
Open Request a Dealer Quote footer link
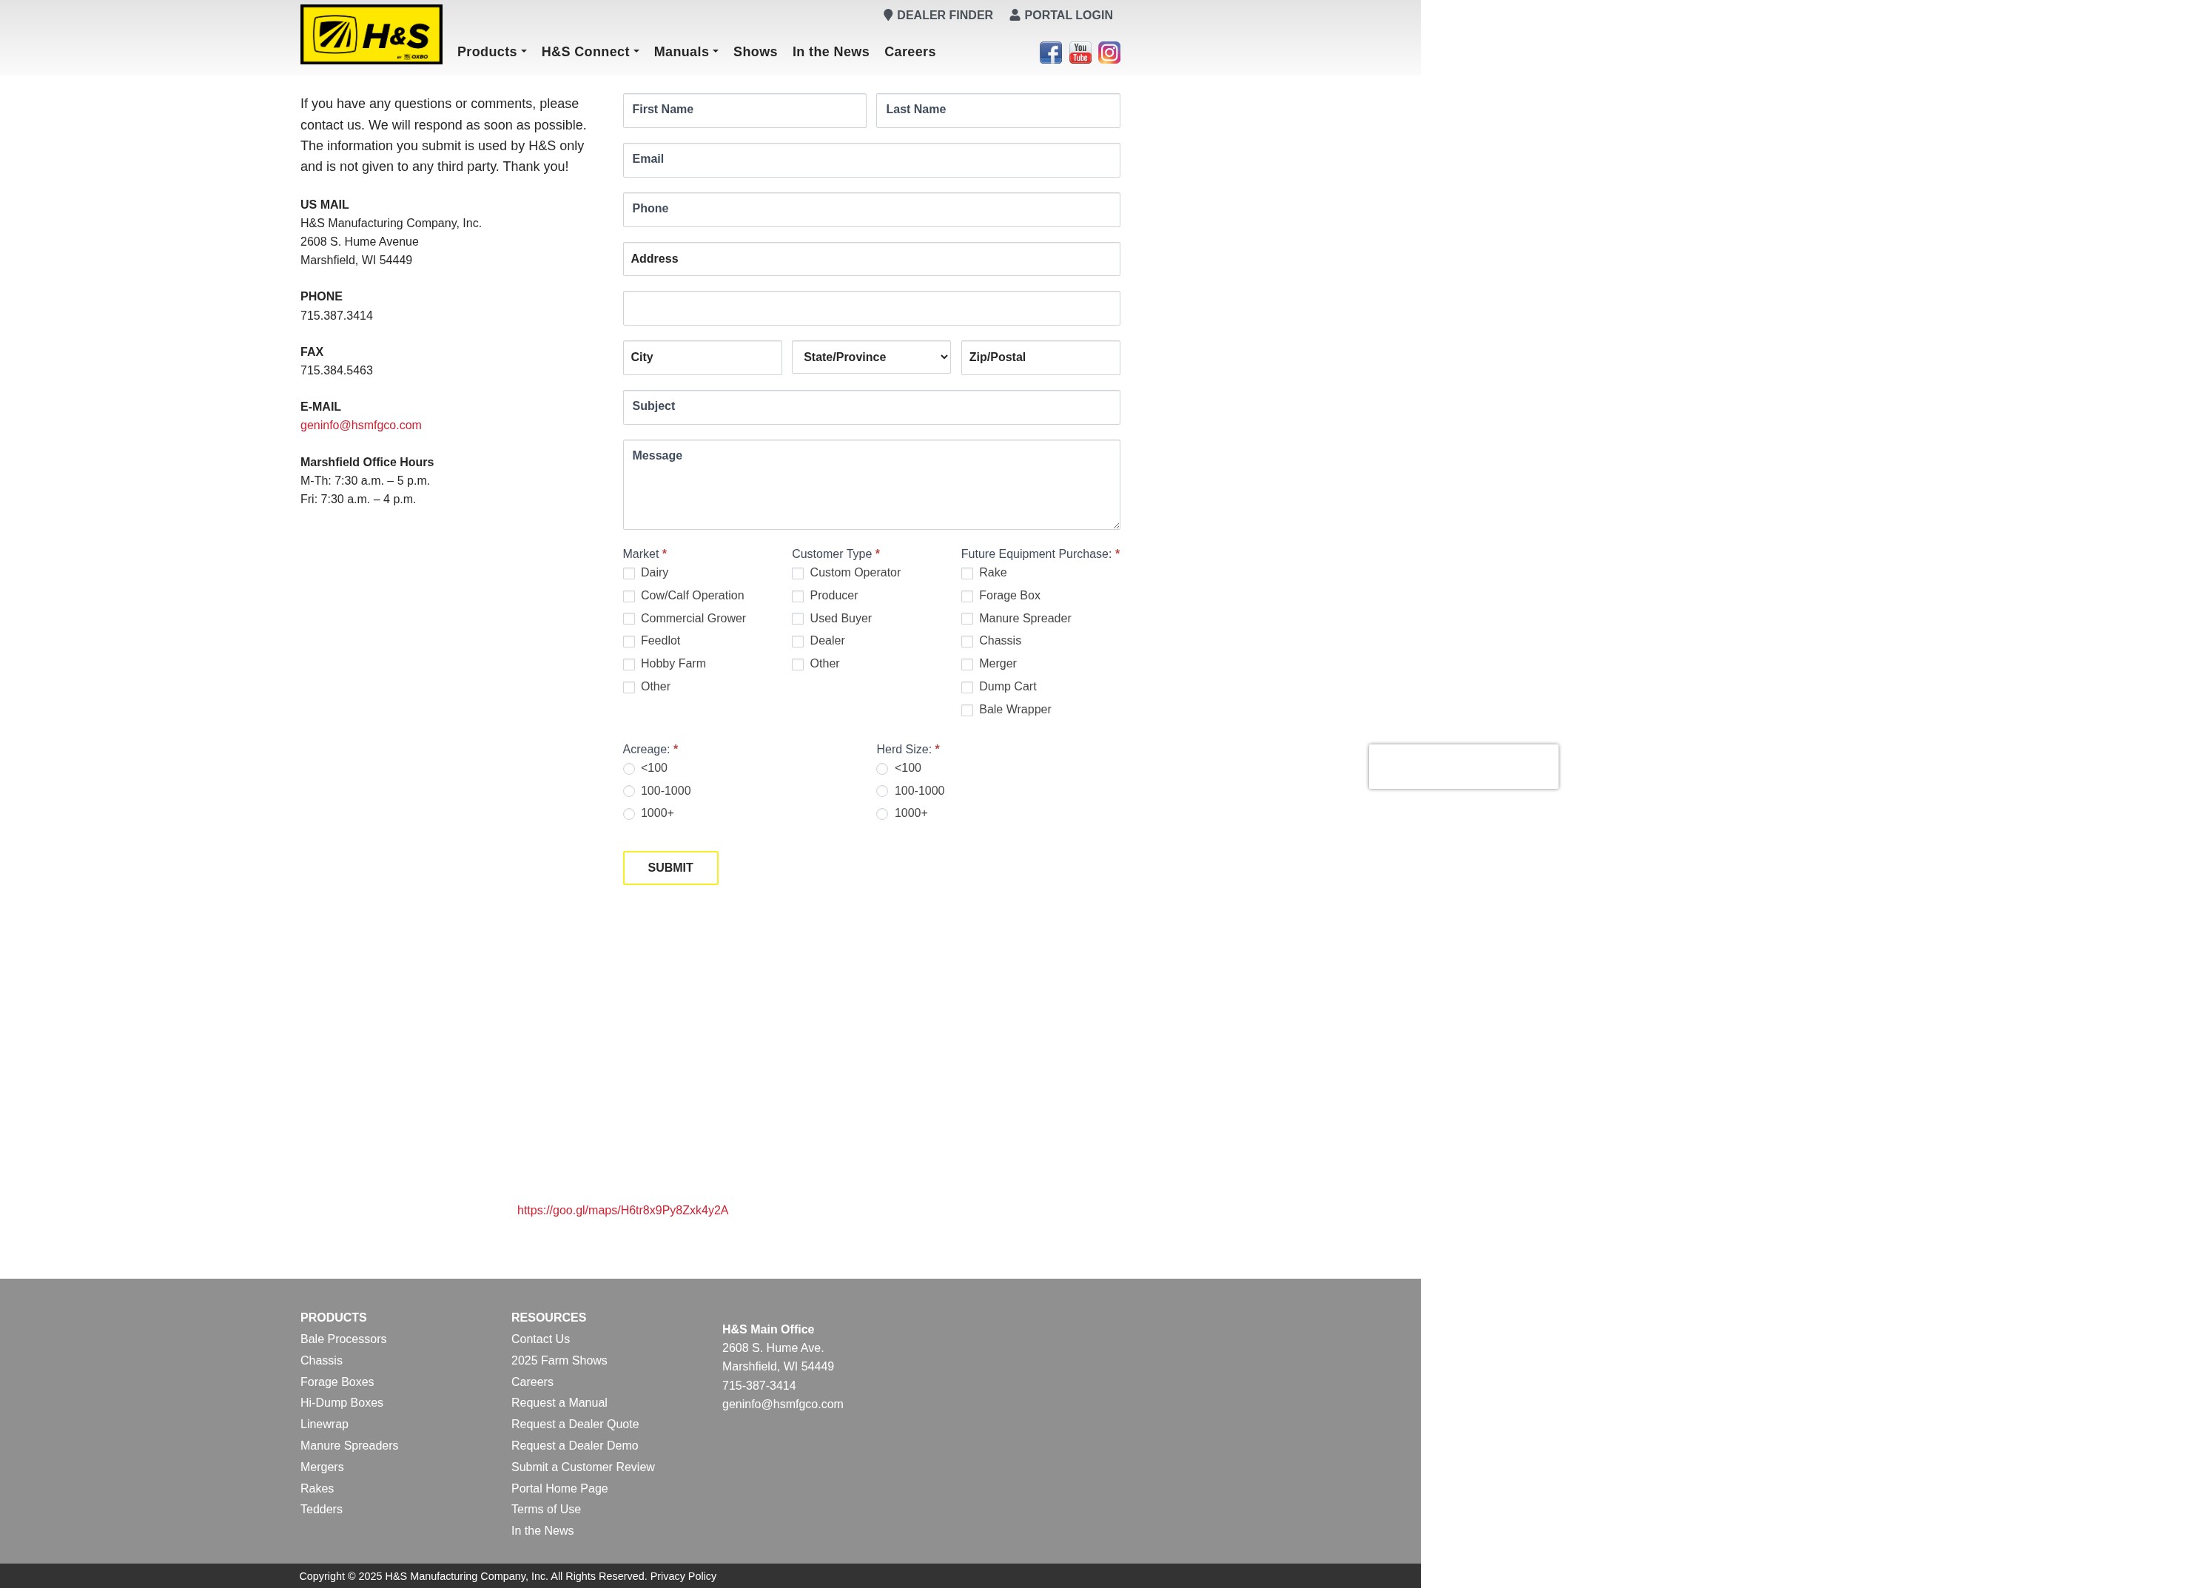(x=574, y=1424)
